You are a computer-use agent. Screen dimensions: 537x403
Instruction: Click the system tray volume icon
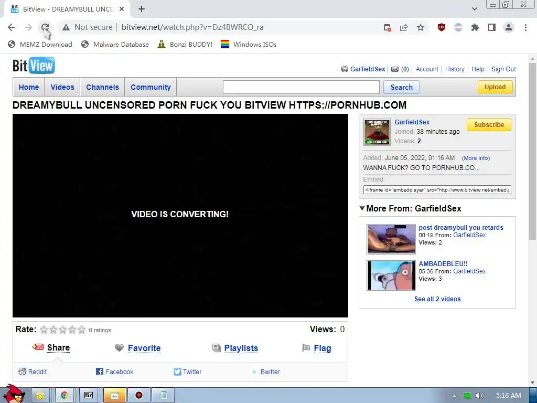tap(480, 396)
